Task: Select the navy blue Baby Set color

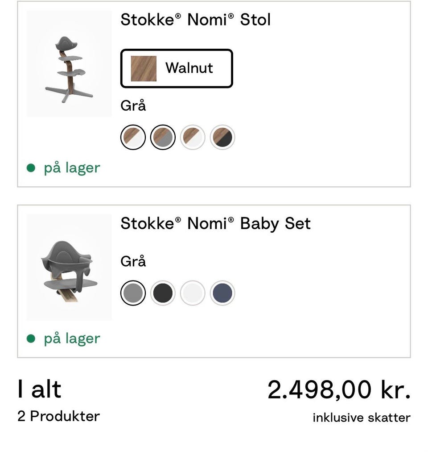Action: [222, 293]
